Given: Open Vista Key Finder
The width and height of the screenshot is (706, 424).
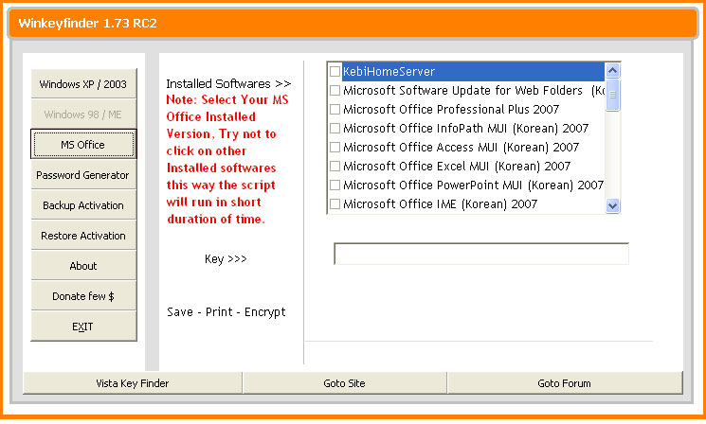Looking at the screenshot, I should pyautogui.click(x=133, y=383).
